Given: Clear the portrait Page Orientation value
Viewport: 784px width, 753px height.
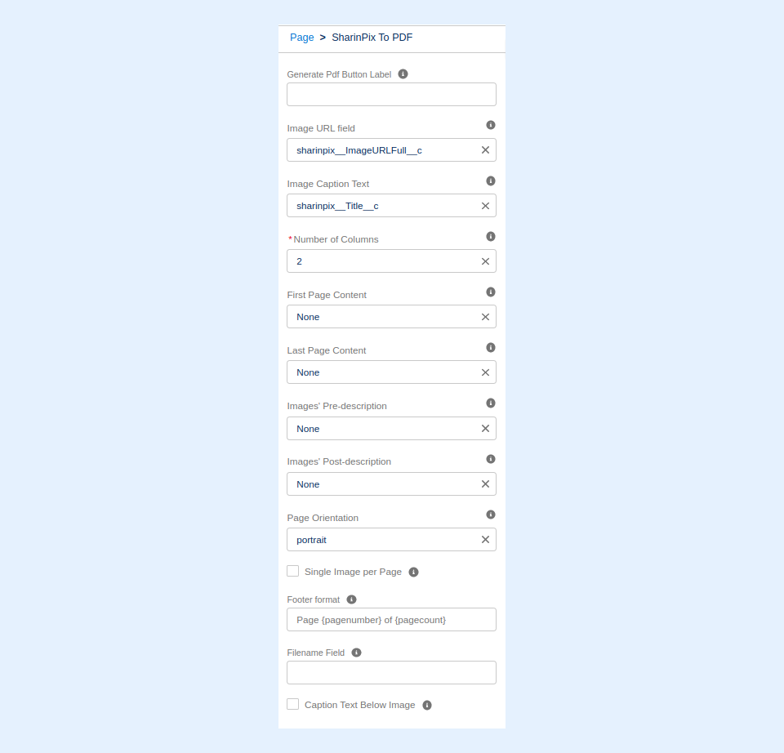Looking at the screenshot, I should pyautogui.click(x=485, y=540).
